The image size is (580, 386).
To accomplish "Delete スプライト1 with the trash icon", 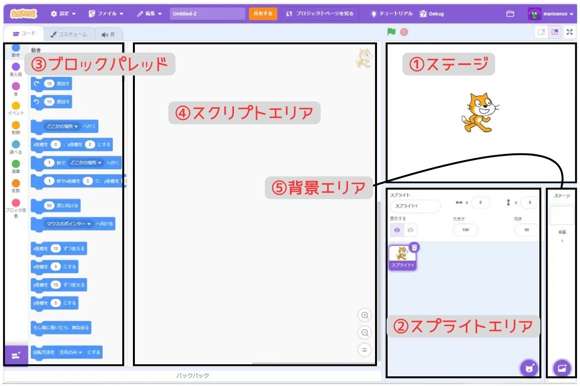I will coord(414,247).
